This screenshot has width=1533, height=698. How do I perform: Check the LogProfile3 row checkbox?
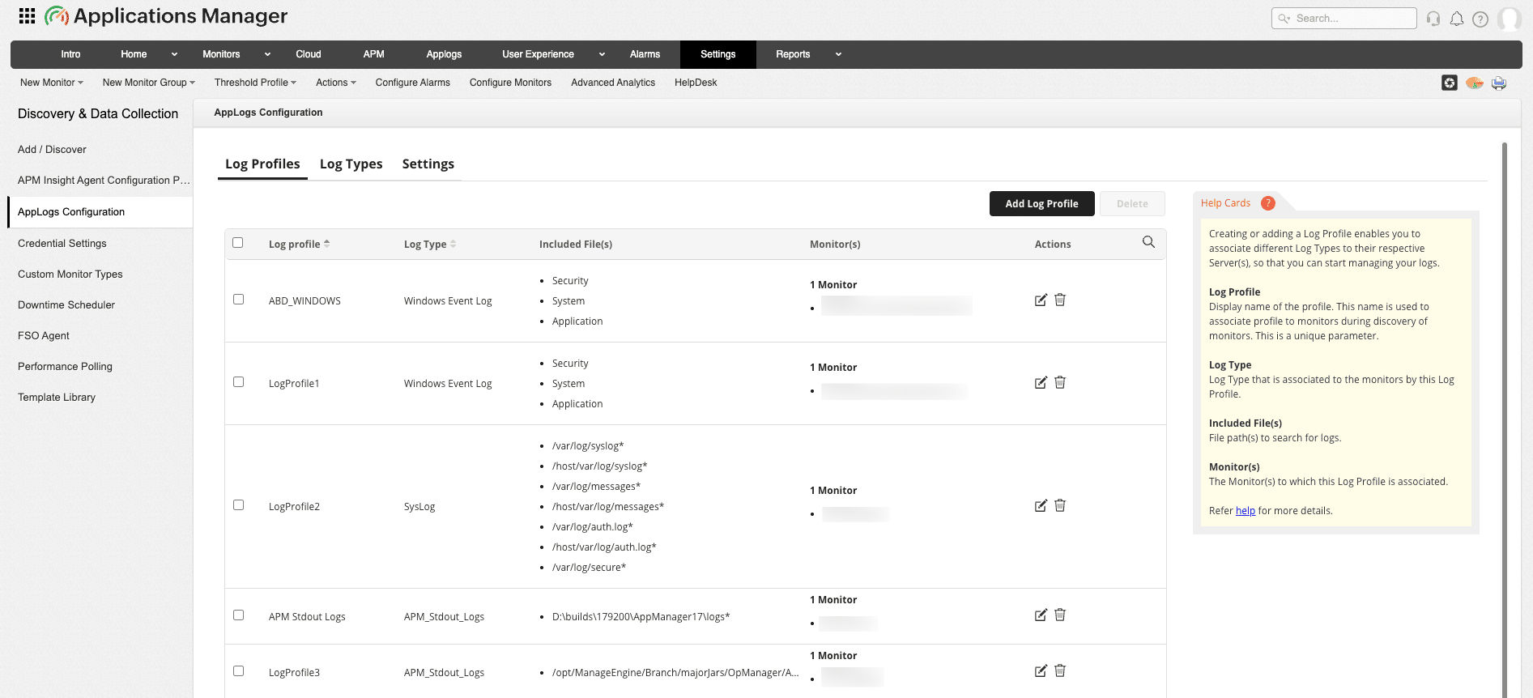click(238, 670)
